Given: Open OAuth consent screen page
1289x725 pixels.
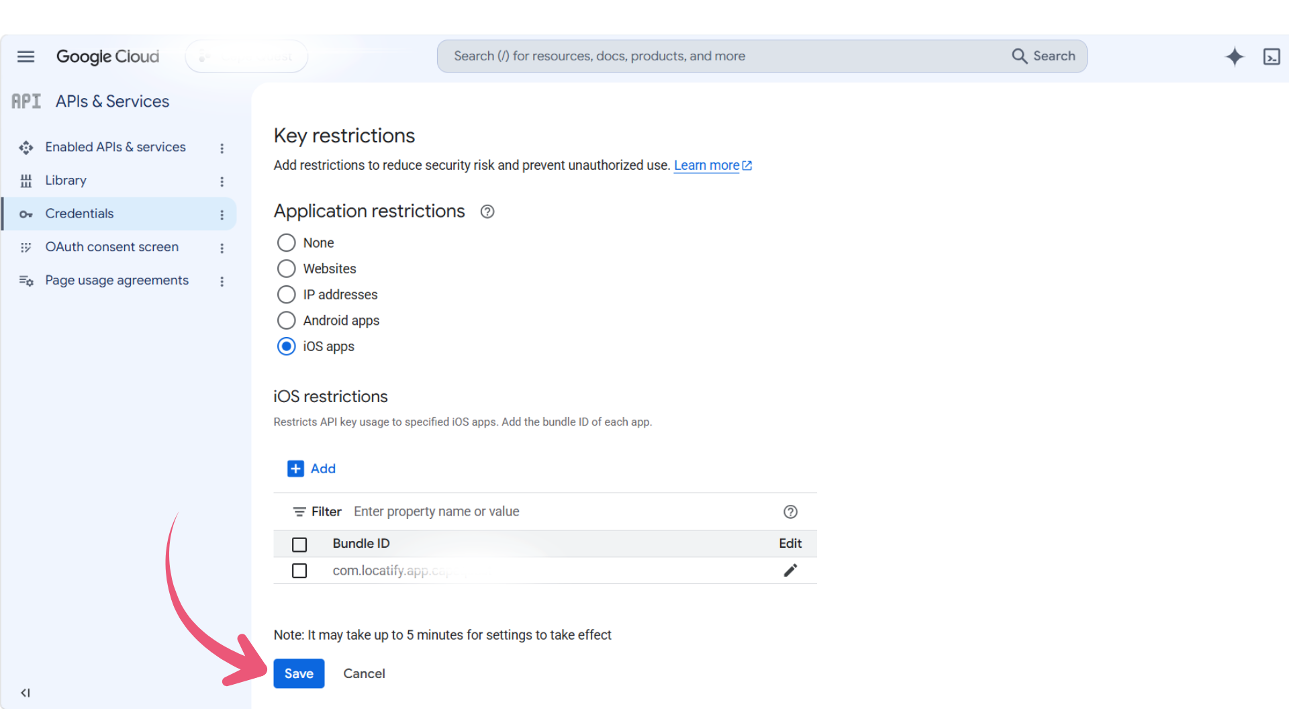Looking at the screenshot, I should pyautogui.click(x=111, y=247).
